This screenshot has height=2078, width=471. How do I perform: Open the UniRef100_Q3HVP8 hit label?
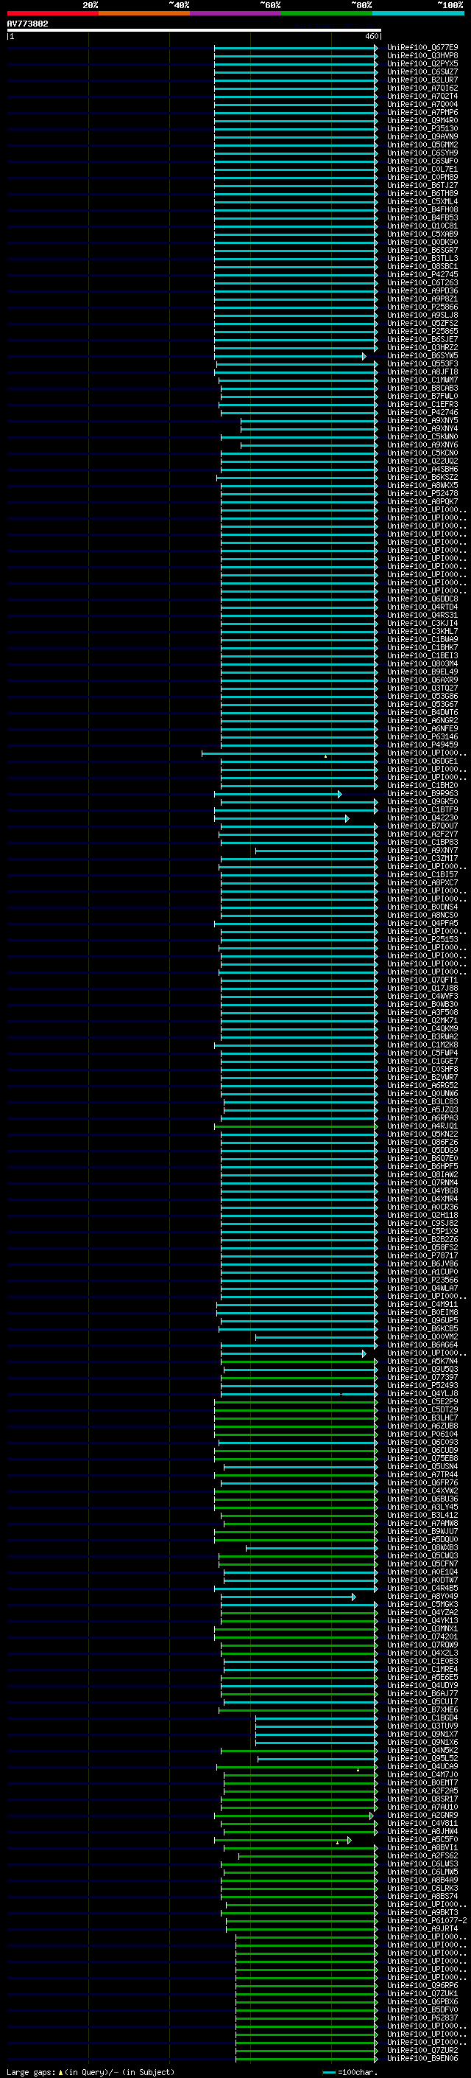(x=422, y=57)
